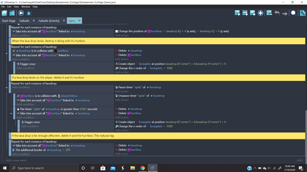Image resolution: width=307 pixels, height=172 pixels.
Task: Open Cortana circle icon on taskbar
Action: [x=83, y=168]
